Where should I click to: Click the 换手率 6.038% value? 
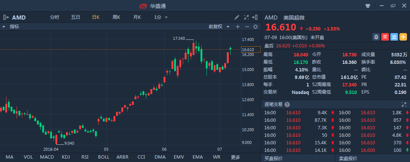point(398,62)
